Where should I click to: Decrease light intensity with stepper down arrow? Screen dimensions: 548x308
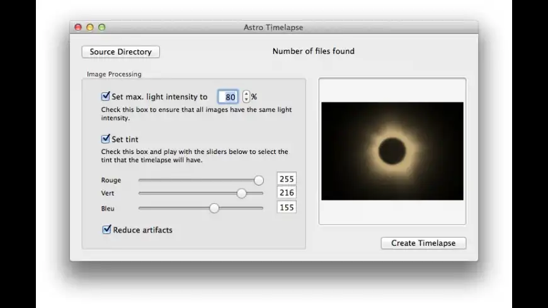point(246,101)
